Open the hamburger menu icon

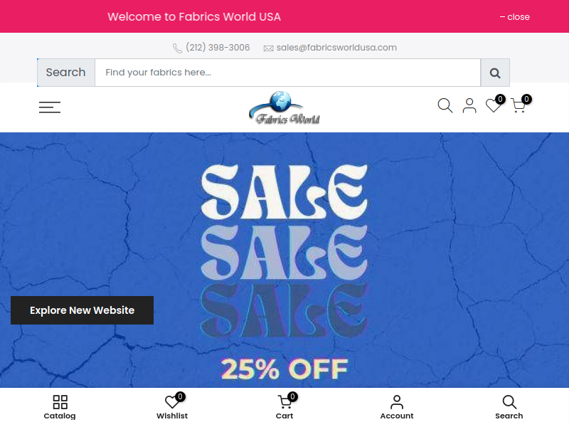50,107
